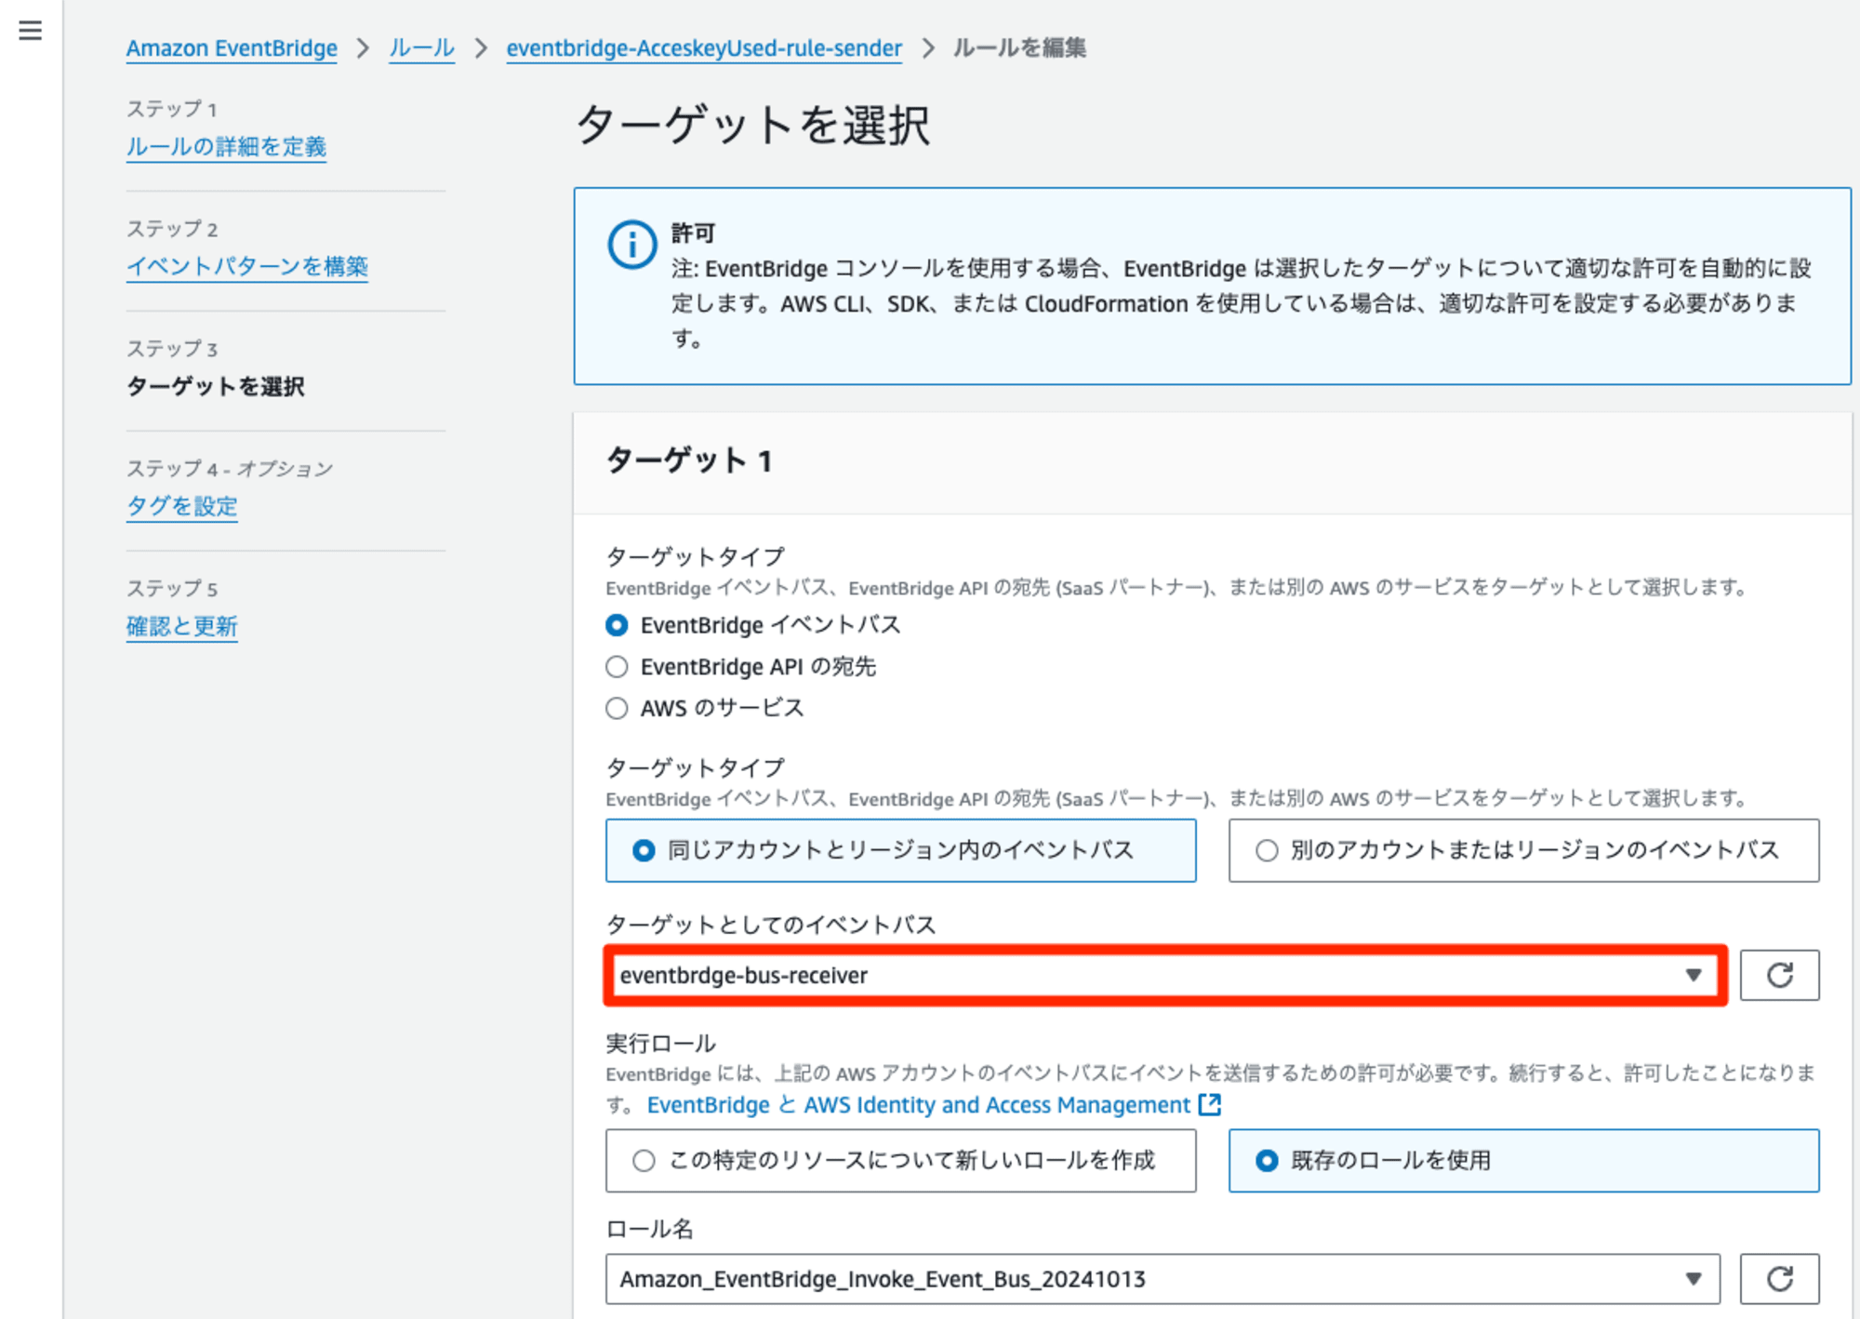This screenshot has width=1860, height=1319.
Task: Open the hamburger navigation menu
Action: click(x=30, y=31)
